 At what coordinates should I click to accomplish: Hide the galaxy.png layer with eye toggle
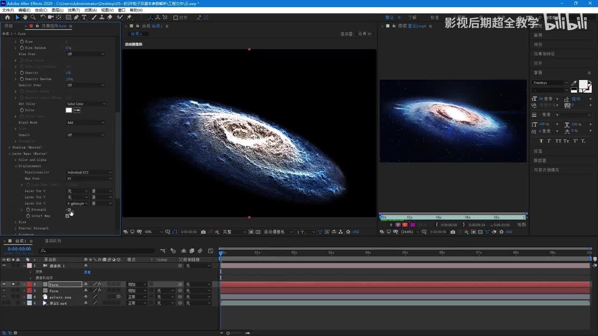(4, 297)
